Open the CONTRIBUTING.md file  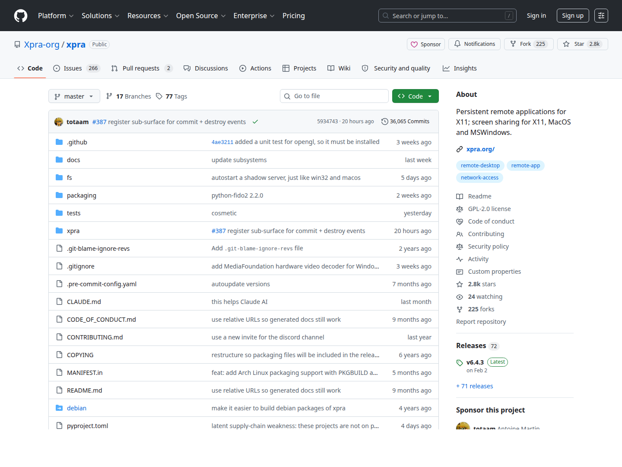[95, 337]
